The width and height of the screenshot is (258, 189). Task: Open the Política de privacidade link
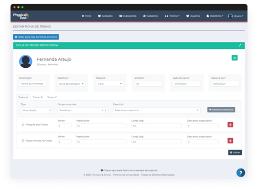point(126,175)
